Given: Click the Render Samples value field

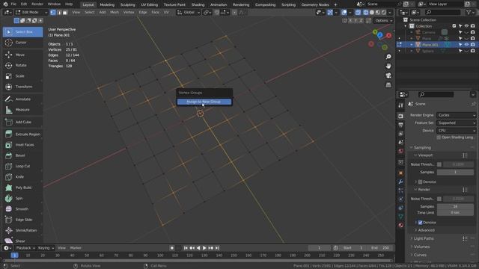Looking at the screenshot, I should point(455,206).
